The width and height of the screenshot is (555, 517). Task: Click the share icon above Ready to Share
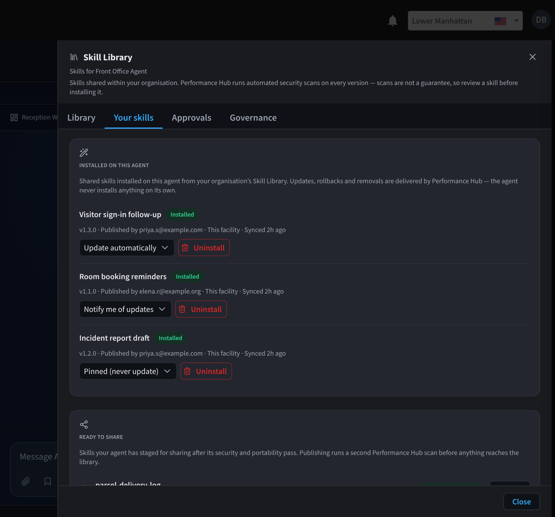coord(84,424)
